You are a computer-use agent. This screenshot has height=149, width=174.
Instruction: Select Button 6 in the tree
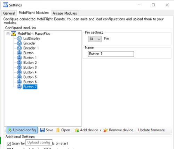coord(30,82)
